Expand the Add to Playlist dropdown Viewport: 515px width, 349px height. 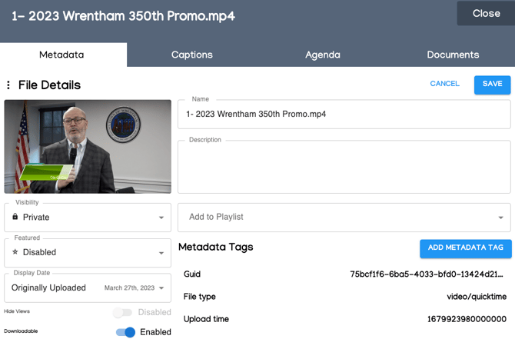point(500,218)
